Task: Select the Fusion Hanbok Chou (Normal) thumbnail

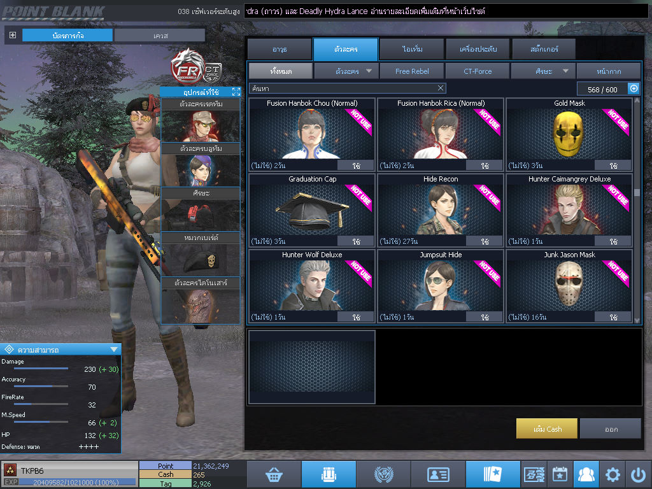Action: point(312,134)
